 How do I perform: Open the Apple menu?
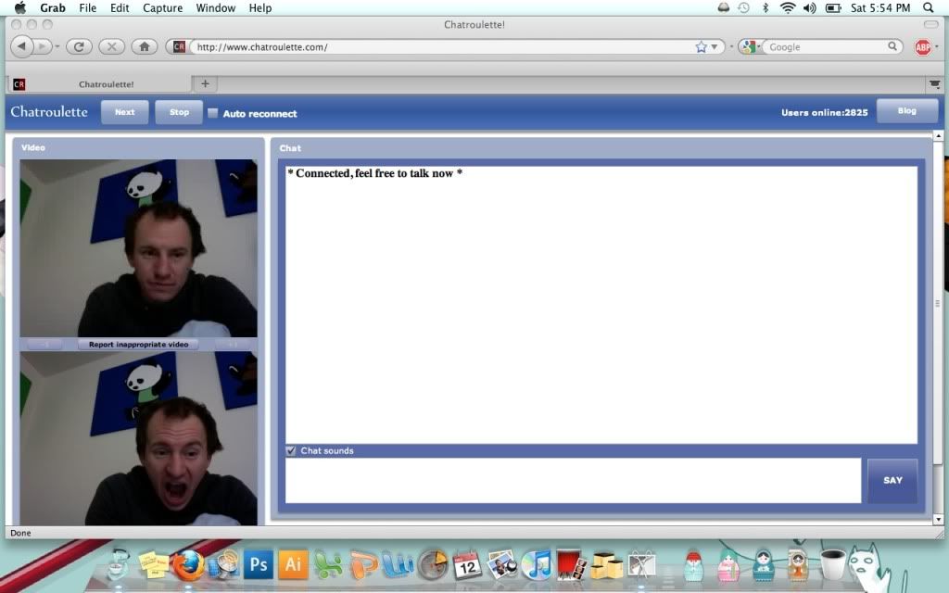point(20,7)
